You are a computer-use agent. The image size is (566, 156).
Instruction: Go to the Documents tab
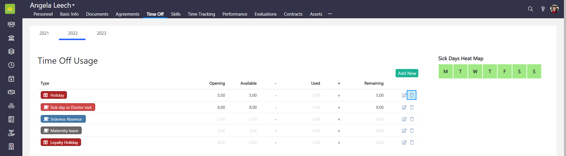(97, 14)
